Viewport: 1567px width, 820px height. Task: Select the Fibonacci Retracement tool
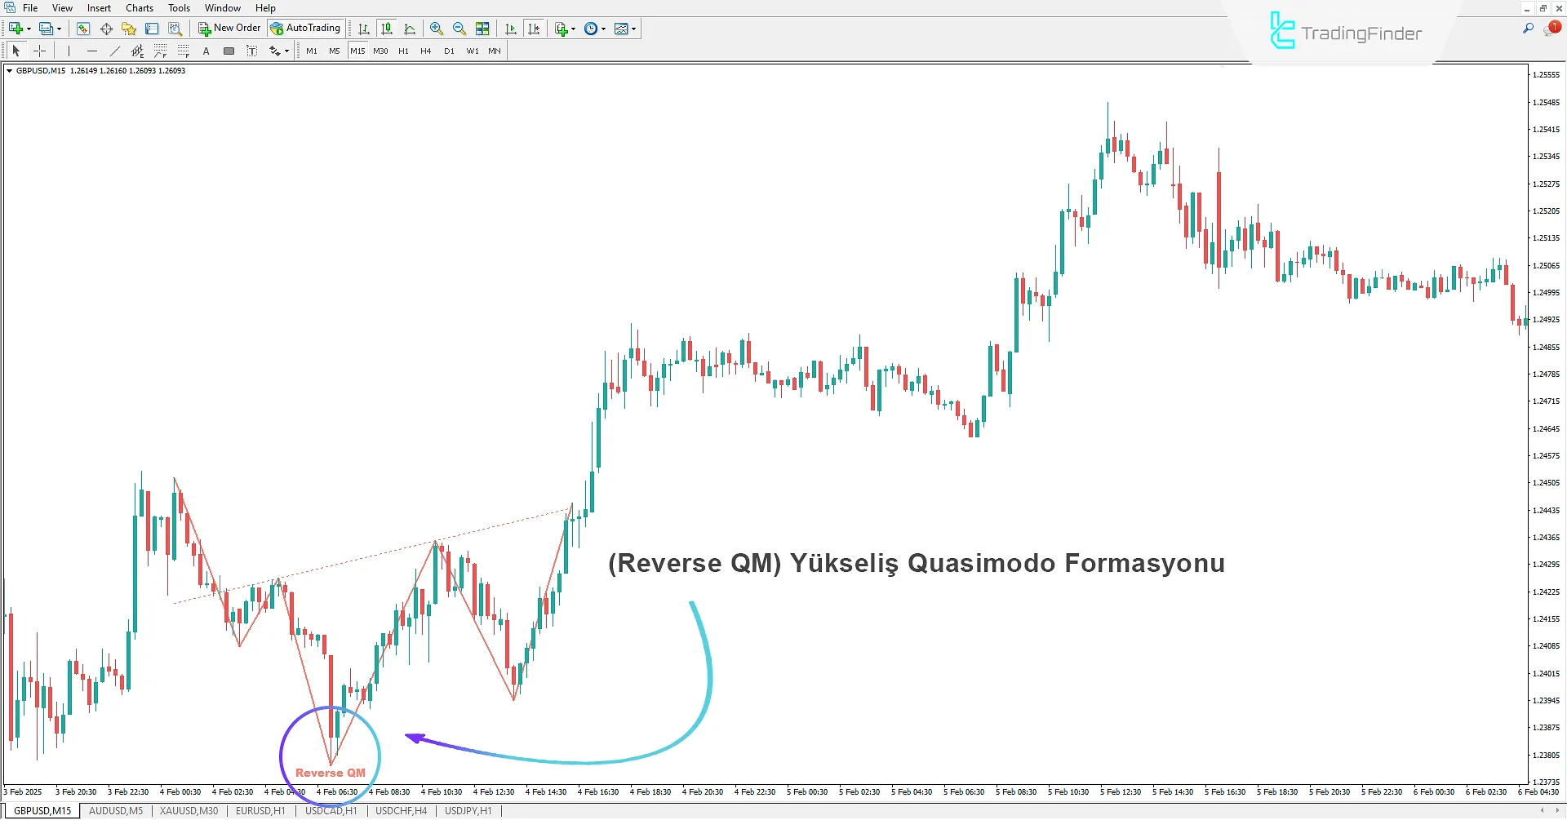(x=160, y=50)
